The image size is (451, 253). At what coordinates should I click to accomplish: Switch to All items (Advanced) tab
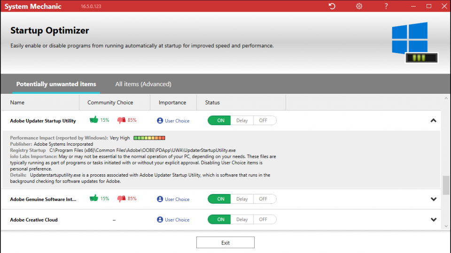click(143, 84)
